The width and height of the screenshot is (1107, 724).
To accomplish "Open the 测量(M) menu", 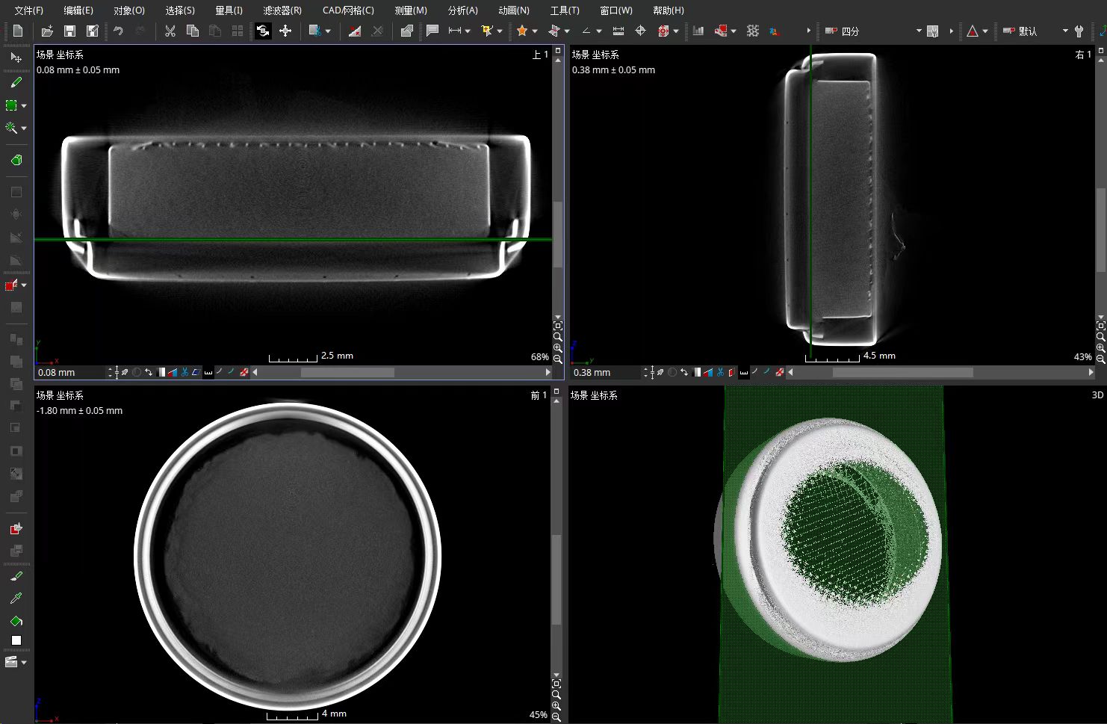I will coord(411,10).
